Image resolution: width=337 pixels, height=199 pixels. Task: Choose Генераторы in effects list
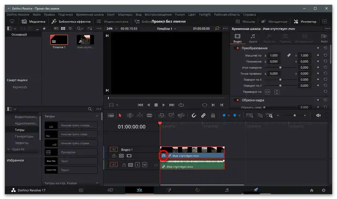tap(24, 136)
